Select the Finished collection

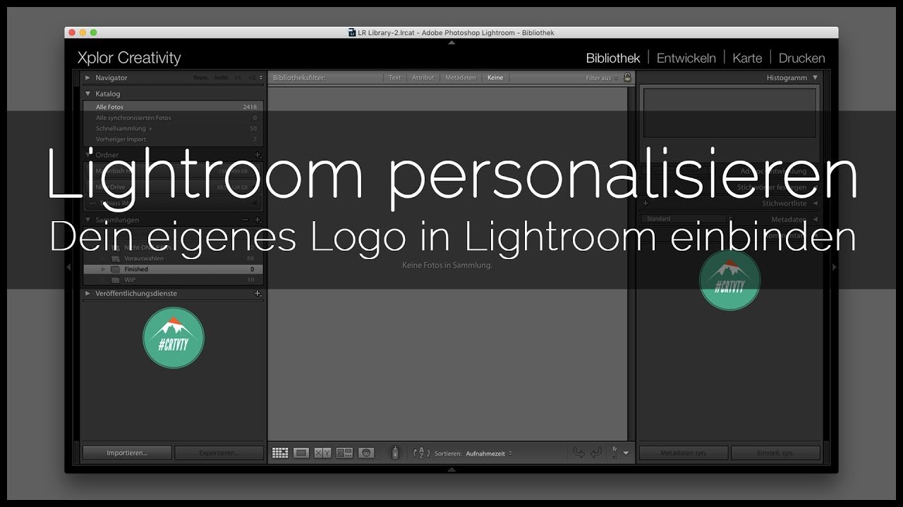click(173, 270)
